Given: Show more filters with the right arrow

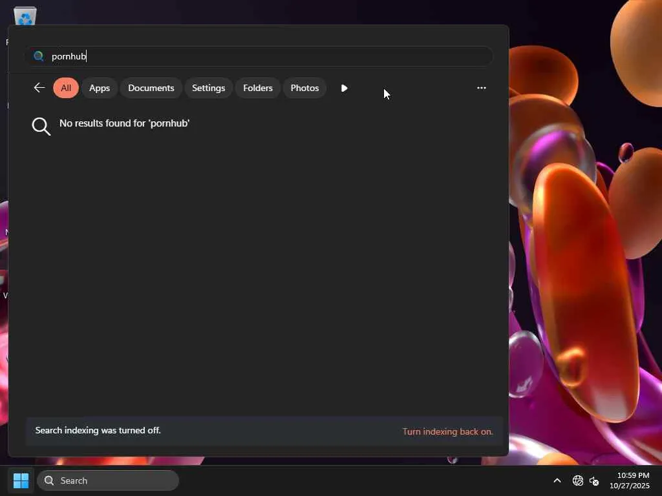Looking at the screenshot, I should [x=344, y=88].
